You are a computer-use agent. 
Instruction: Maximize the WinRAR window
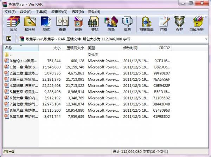pyautogui.click(x=191, y=3)
